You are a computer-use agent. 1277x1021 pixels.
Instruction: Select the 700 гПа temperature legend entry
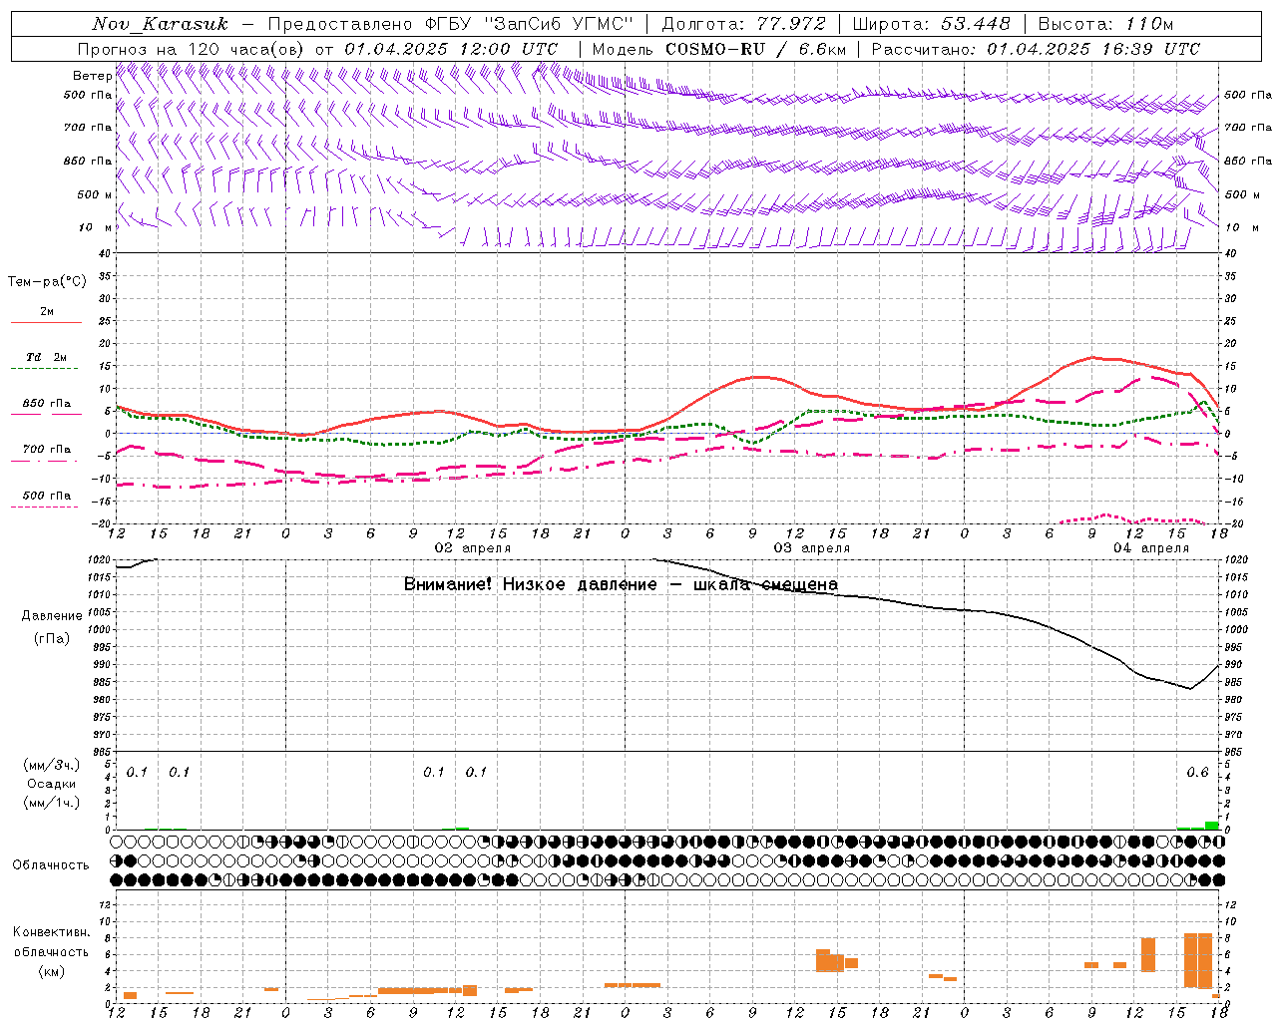point(47,450)
